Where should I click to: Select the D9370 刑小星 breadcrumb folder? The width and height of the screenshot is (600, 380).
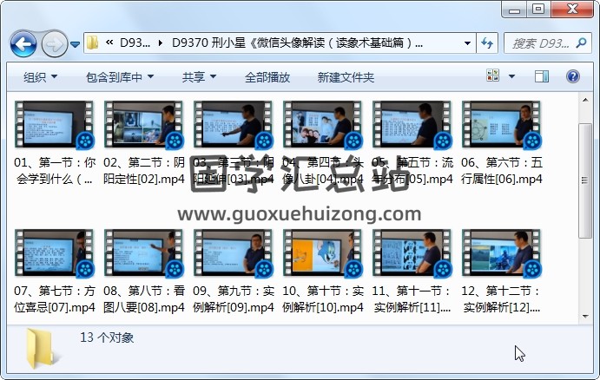pyautogui.click(x=297, y=43)
